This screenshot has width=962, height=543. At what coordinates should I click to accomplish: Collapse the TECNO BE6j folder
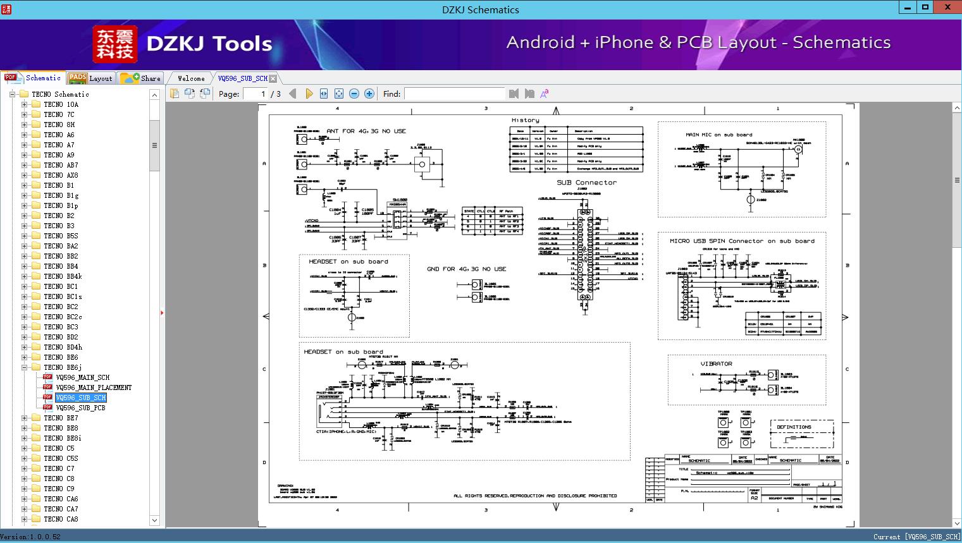[x=24, y=367]
